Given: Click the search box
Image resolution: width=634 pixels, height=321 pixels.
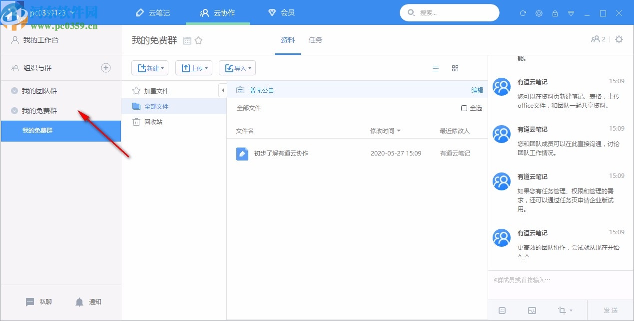Looking at the screenshot, I should tap(450, 13).
